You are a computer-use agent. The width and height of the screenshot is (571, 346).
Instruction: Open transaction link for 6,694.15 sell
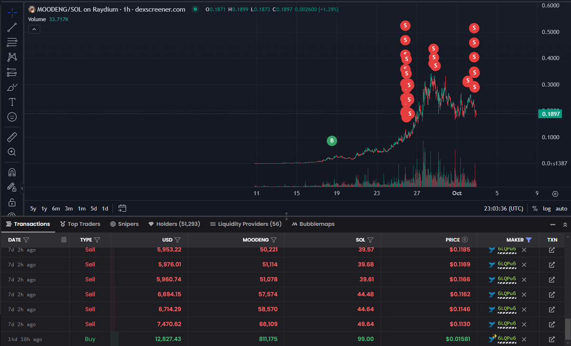pos(552,295)
